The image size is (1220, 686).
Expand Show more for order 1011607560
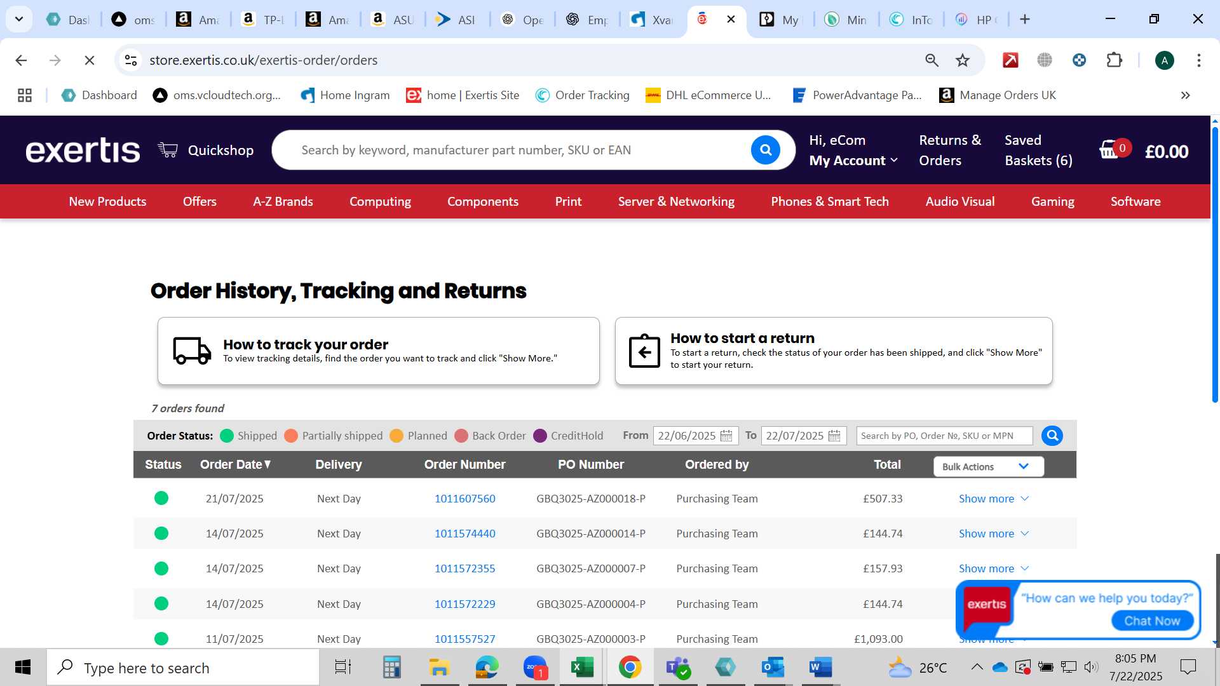pyautogui.click(x=993, y=499)
